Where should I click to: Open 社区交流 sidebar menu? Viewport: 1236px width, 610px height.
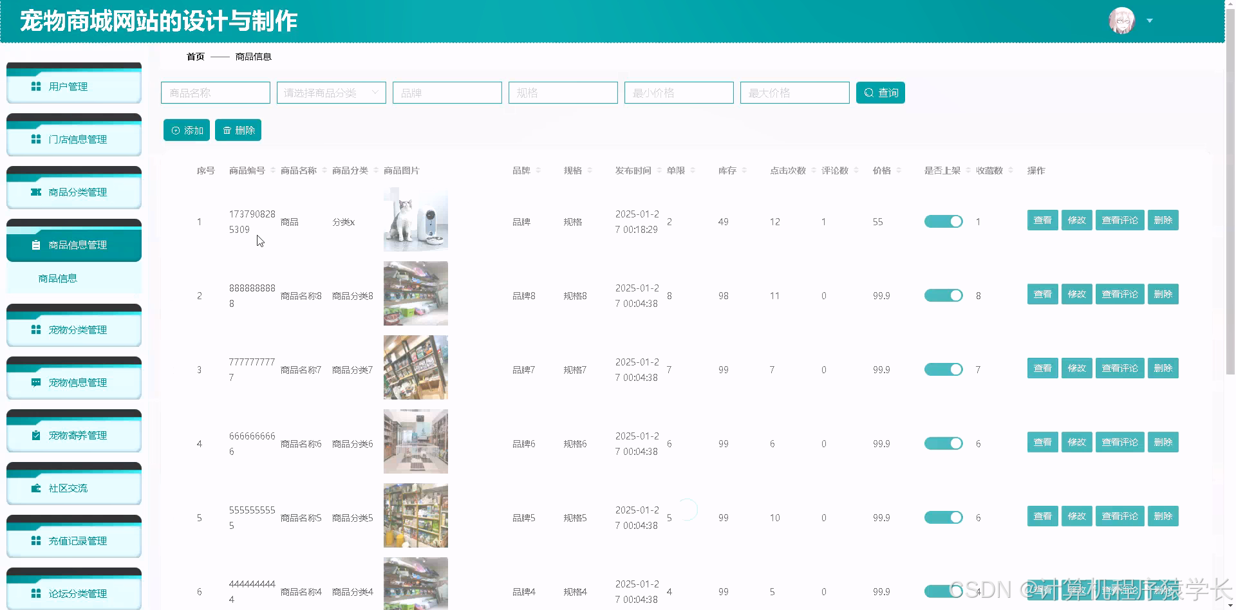(74, 485)
